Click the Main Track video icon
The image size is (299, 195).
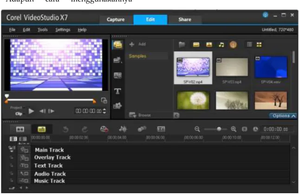pos(25,150)
